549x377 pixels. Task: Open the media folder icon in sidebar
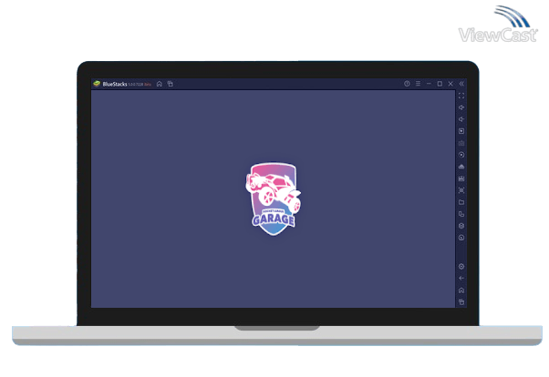tap(461, 202)
